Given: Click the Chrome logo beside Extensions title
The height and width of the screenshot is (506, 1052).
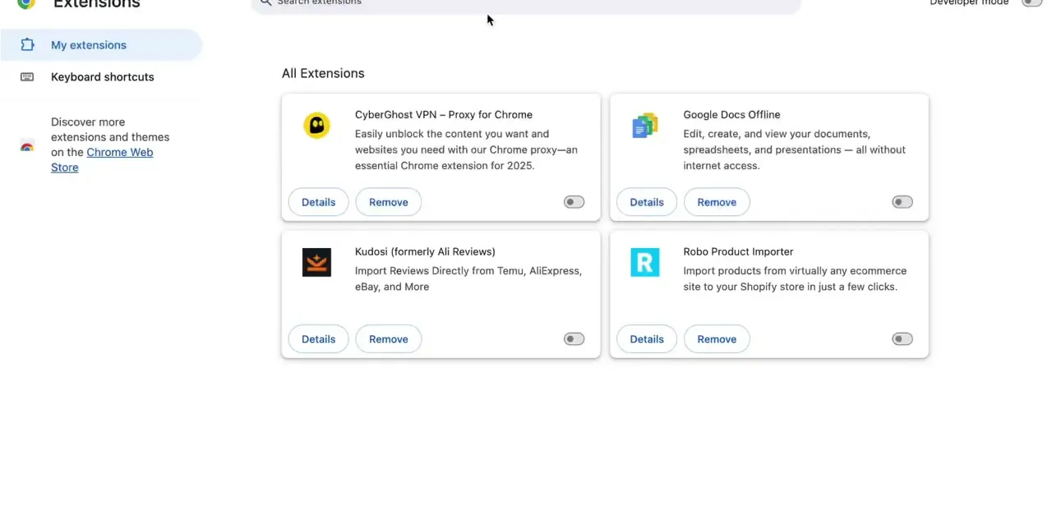Looking at the screenshot, I should click(26, 3).
